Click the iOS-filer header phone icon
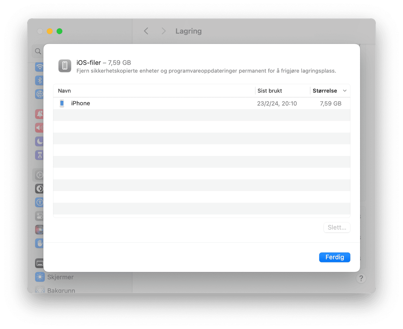The height and width of the screenshot is (329, 403). coord(65,66)
